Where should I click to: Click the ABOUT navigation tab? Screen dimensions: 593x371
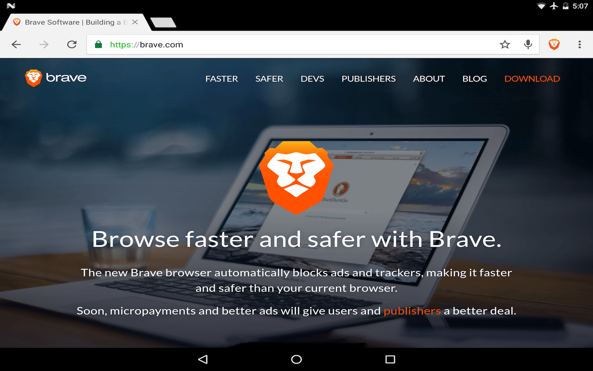(x=429, y=78)
